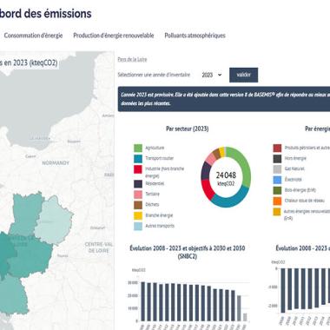Click the Pays de la Loire link

coord(132,59)
